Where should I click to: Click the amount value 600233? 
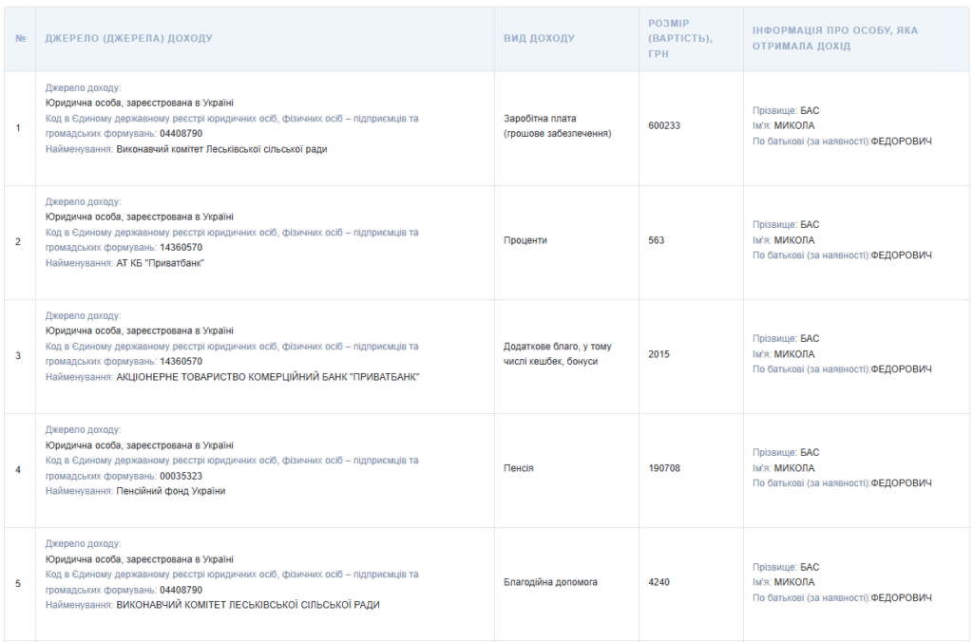[664, 125]
